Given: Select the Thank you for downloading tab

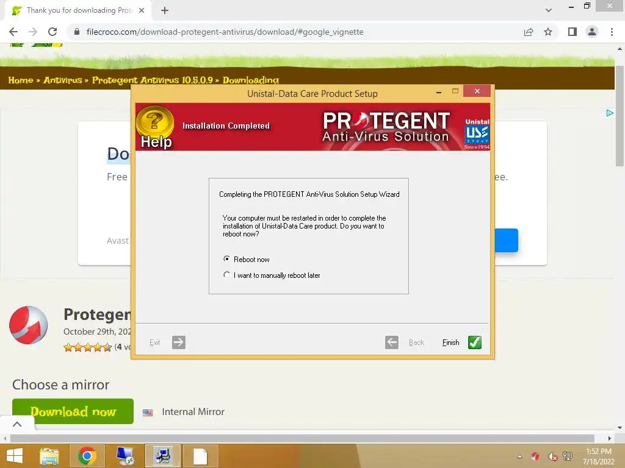Looking at the screenshot, I should pos(78,10).
